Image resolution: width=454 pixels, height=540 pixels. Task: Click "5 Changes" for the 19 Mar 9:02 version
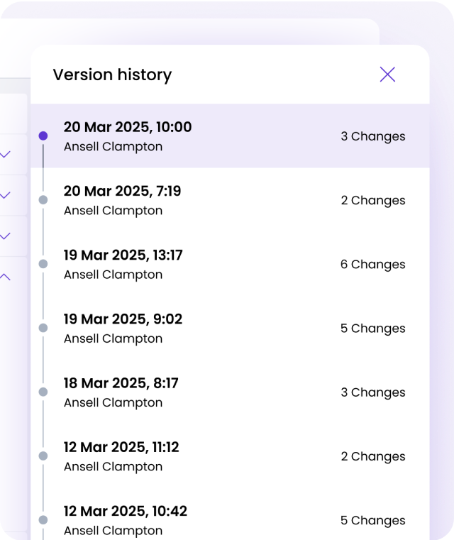coord(372,329)
